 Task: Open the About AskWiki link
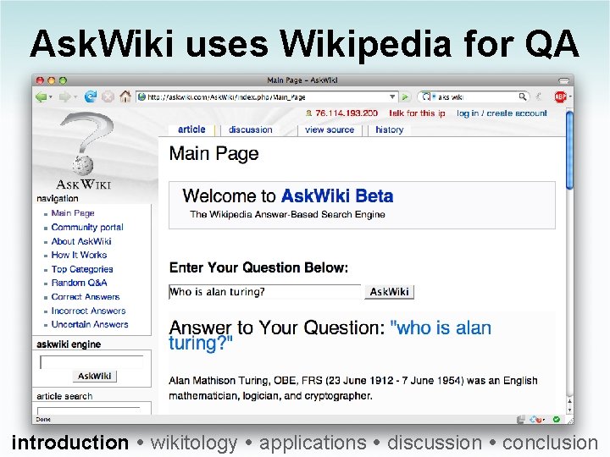point(81,241)
